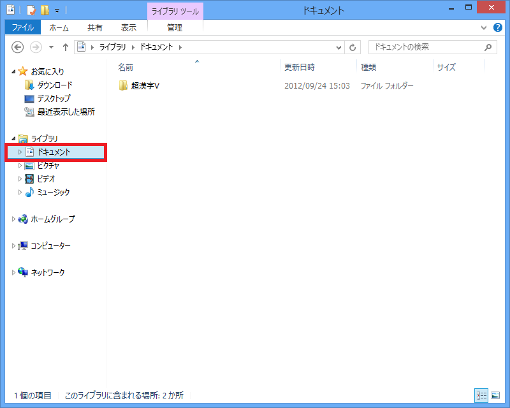Expand the ribbon with the chevron

(483, 27)
